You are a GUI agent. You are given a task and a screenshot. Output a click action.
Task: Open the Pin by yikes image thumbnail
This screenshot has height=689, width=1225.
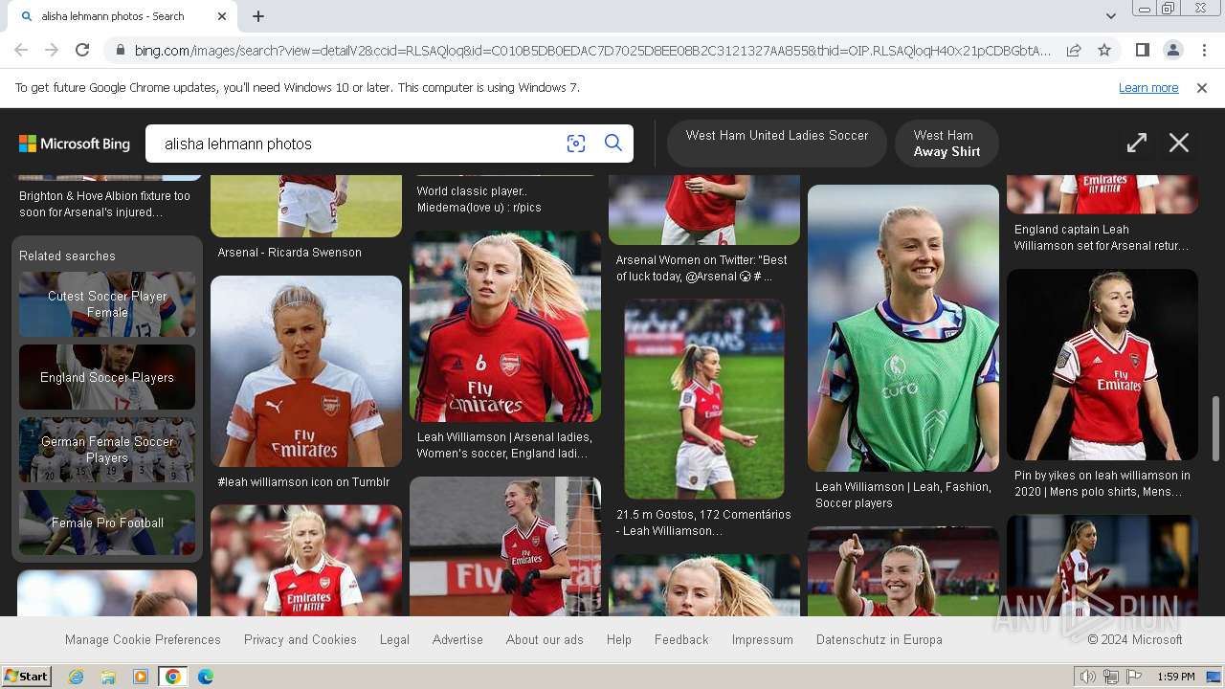(x=1102, y=365)
